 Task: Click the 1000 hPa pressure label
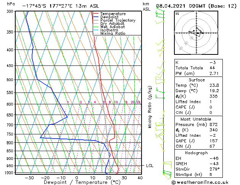click(9, 173)
